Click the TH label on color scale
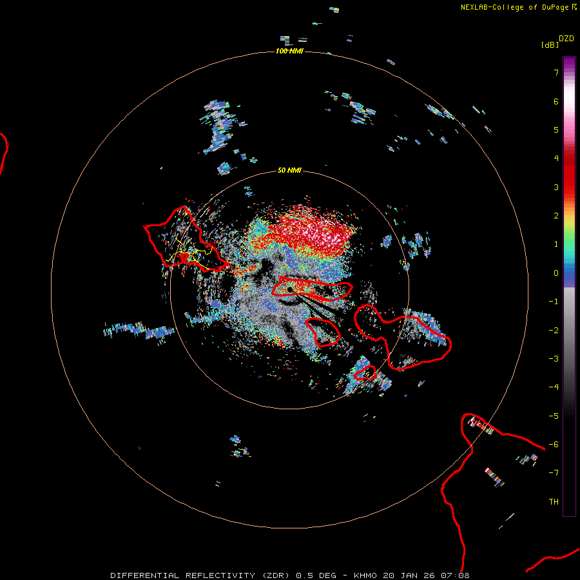580x580 pixels. (x=554, y=501)
